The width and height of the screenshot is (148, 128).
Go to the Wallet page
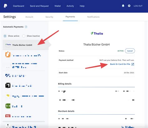[x=57, y=6]
